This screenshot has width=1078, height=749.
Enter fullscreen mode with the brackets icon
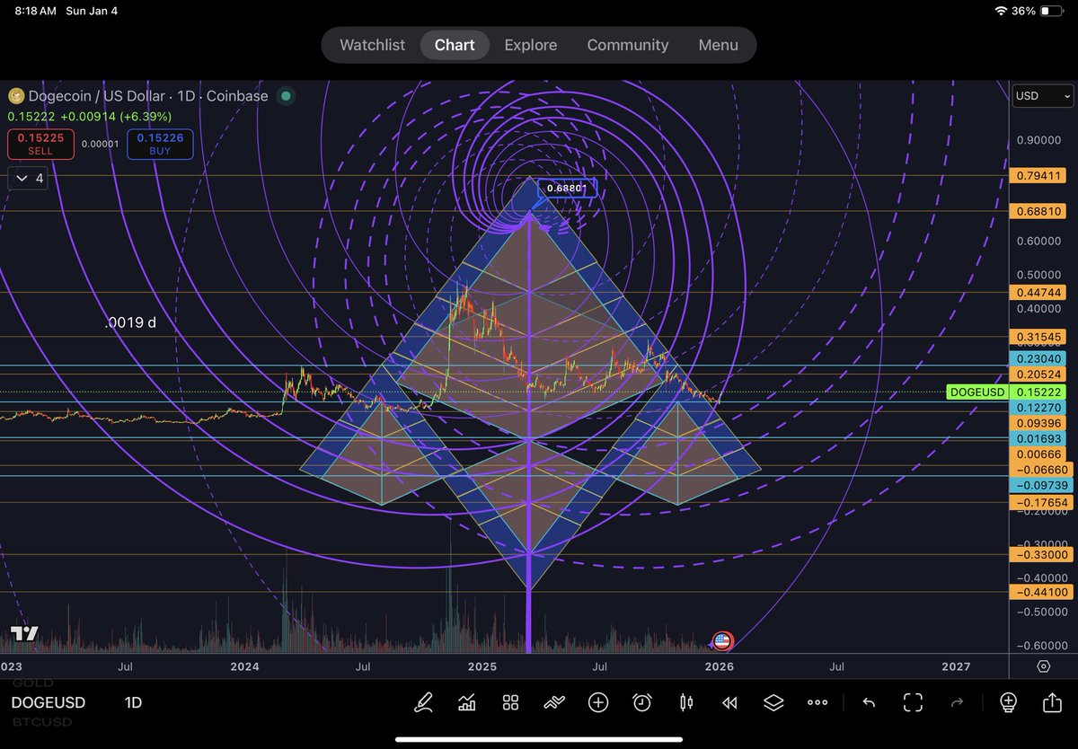pyautogui.click(x=913, y=702)
